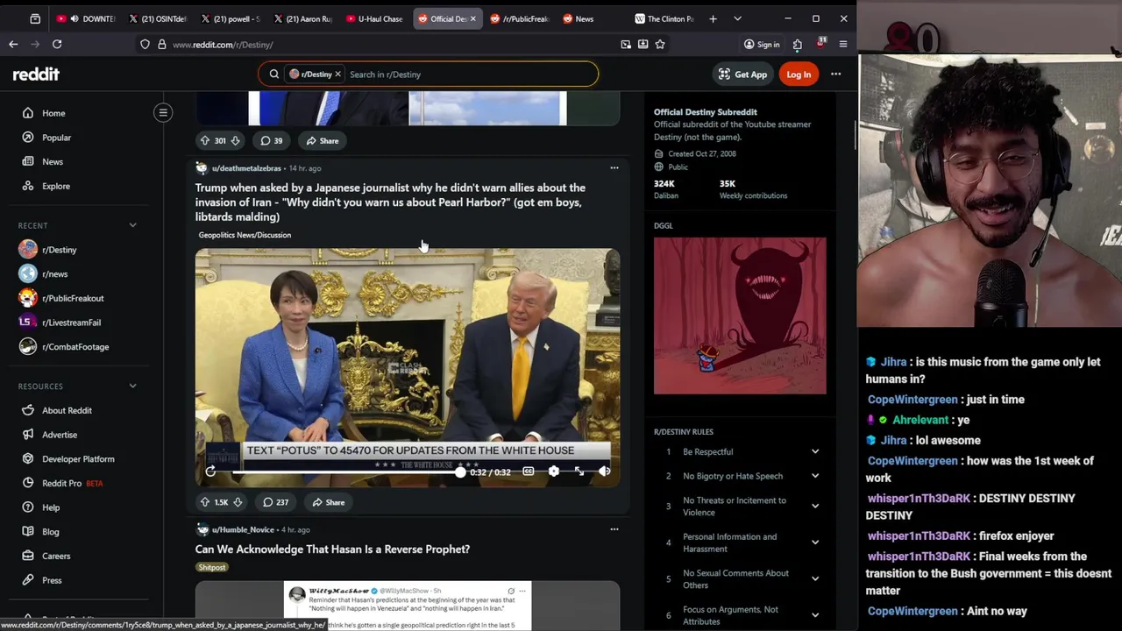Bookmark this page with star

pyautogui.click(x=660, y=44)
